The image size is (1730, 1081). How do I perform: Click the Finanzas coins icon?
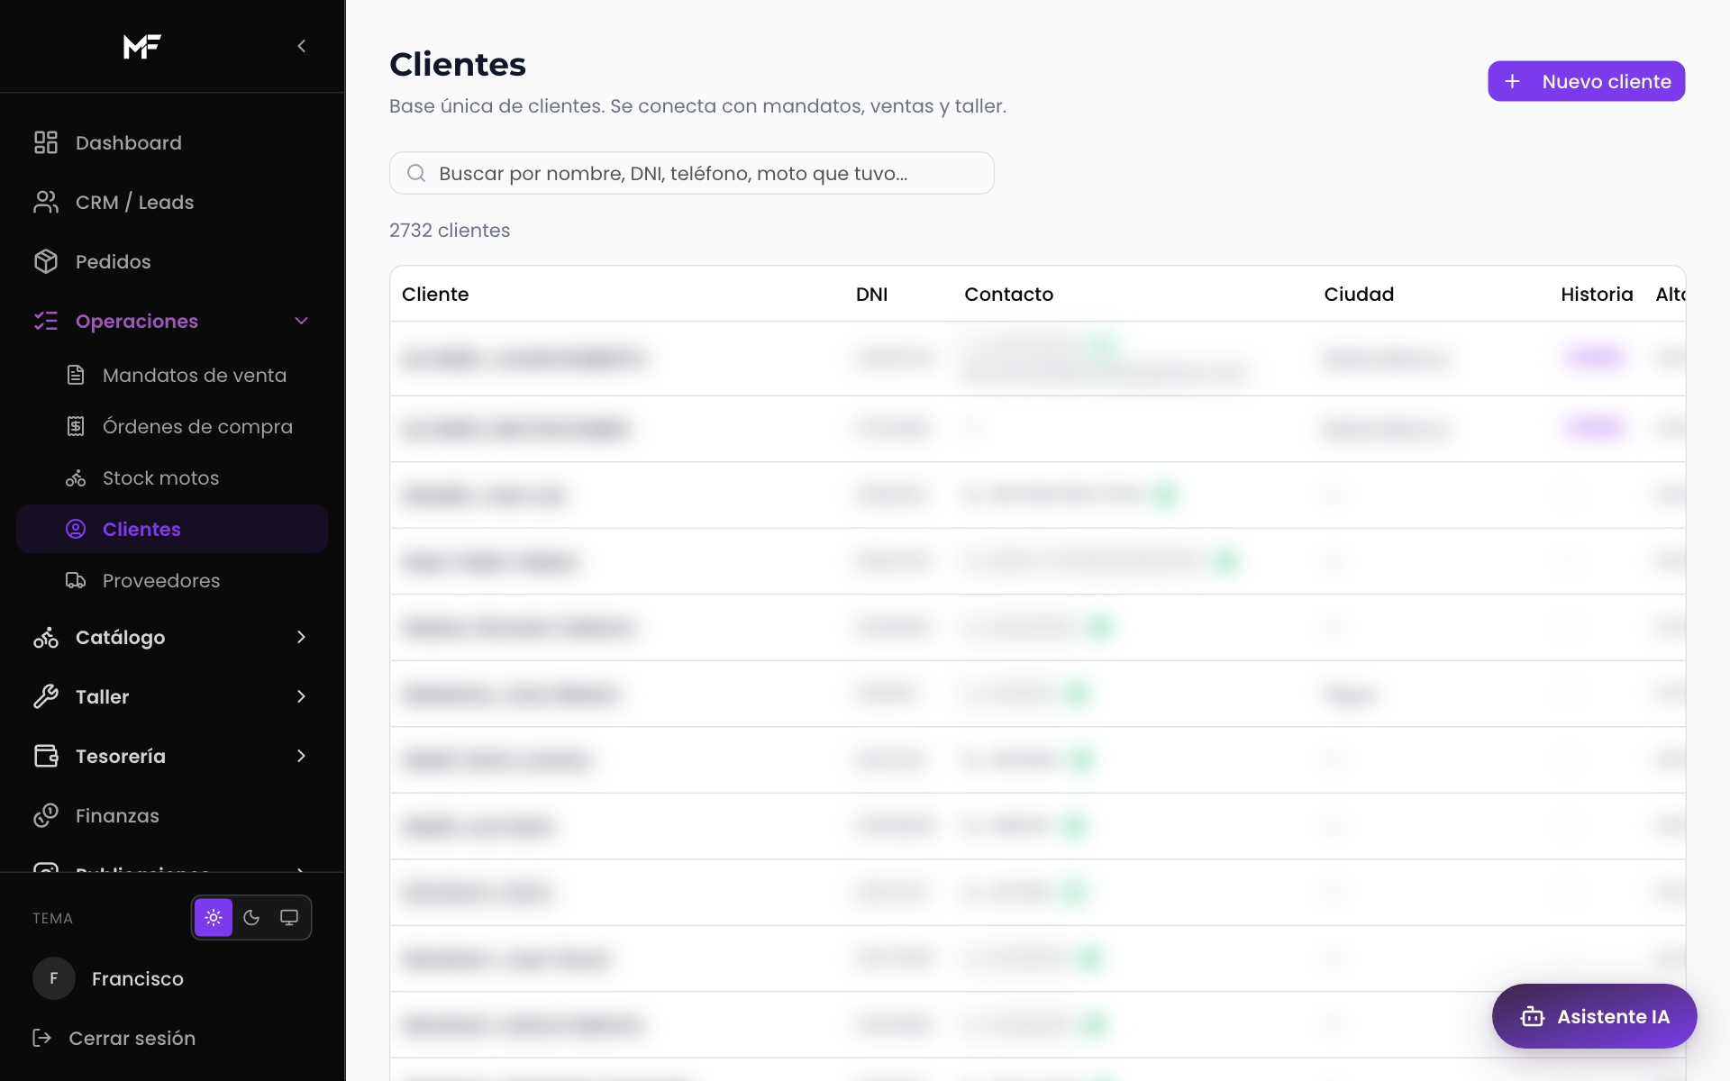[x=46, y=815]
